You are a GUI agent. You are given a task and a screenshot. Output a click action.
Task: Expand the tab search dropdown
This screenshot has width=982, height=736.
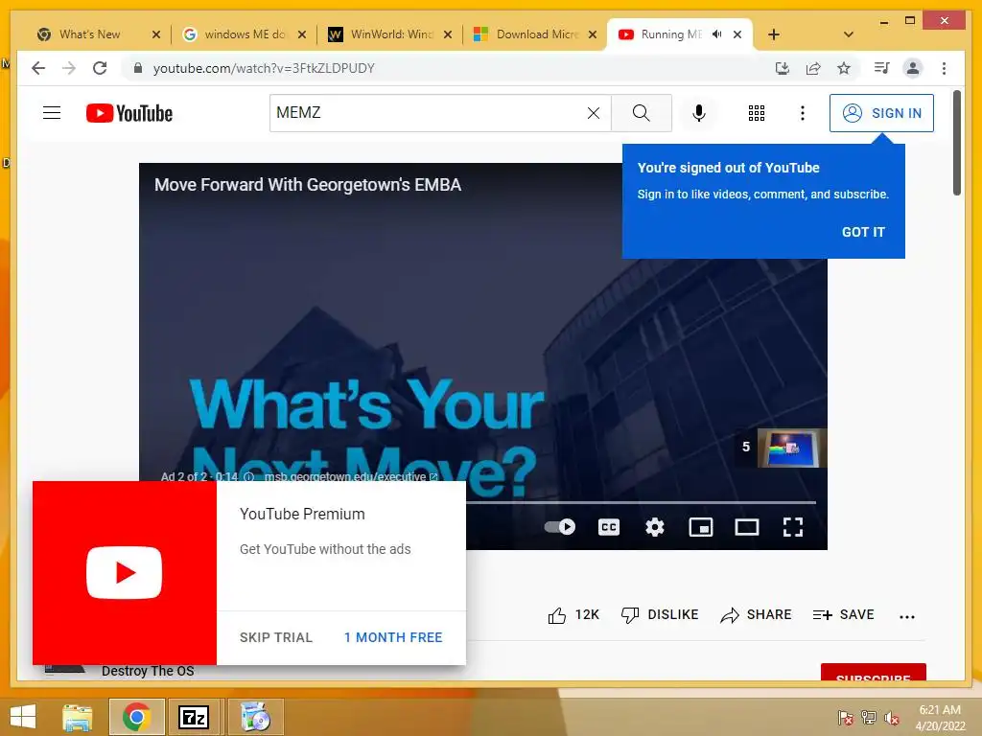coord(849,34)
